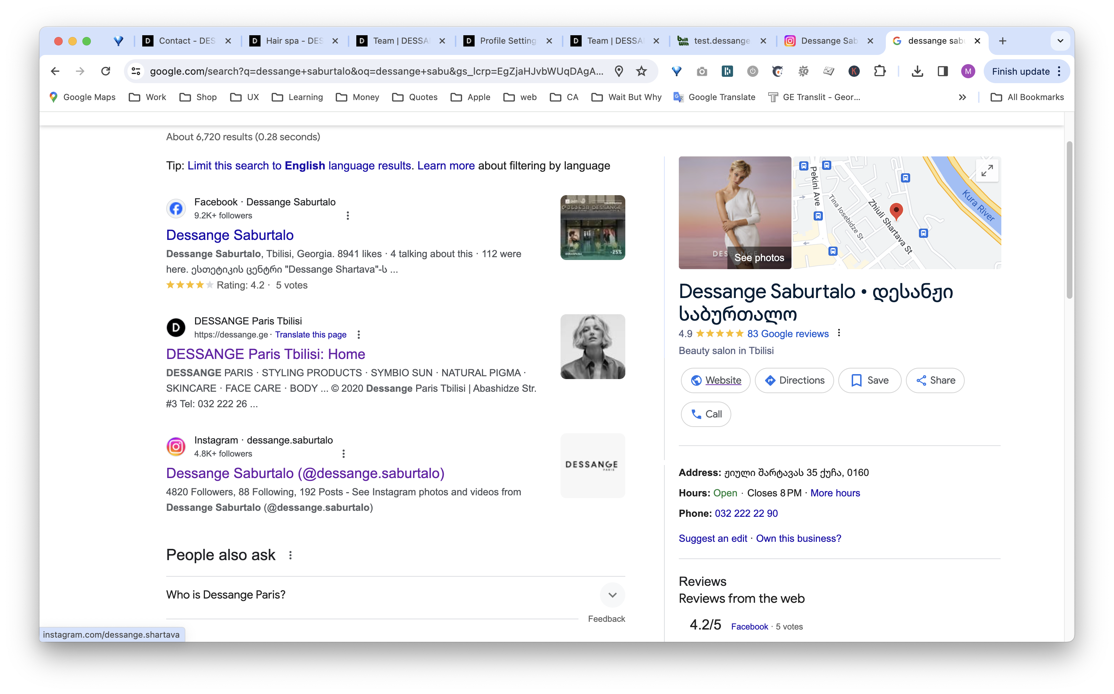Image resolution: width=1114 pixels, height=694 pixels.
Task: Bookmark this page via the star icon
Action: pyautogui.click(x=641, y=71)
